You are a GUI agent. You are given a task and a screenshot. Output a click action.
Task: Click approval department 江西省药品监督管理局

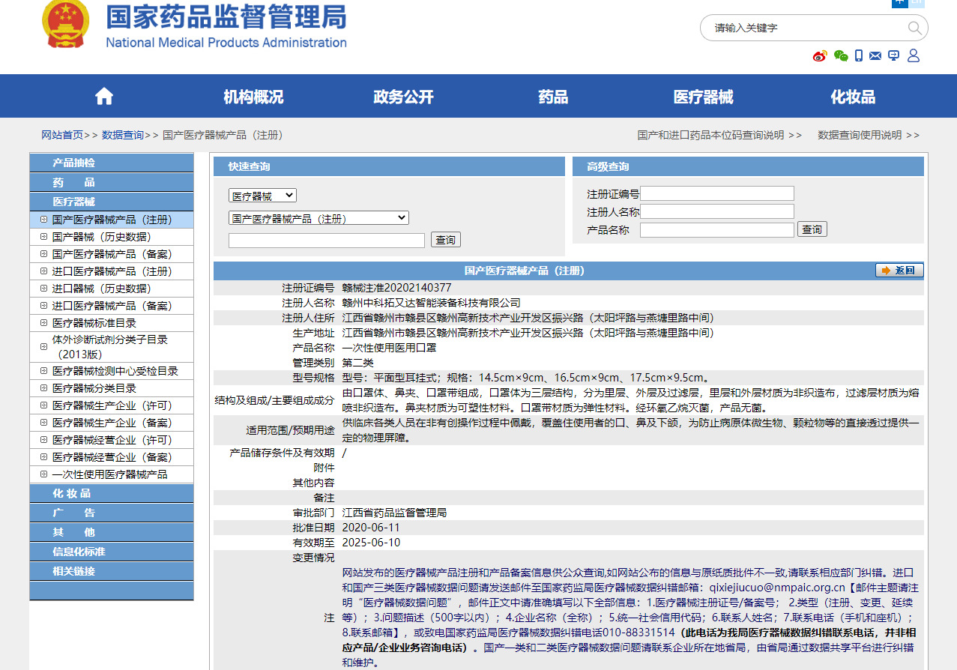click(394, 513)
